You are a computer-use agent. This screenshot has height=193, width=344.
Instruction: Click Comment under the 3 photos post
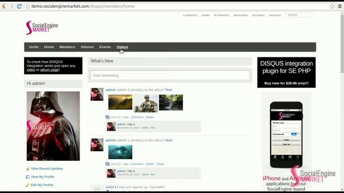(137, 117)
